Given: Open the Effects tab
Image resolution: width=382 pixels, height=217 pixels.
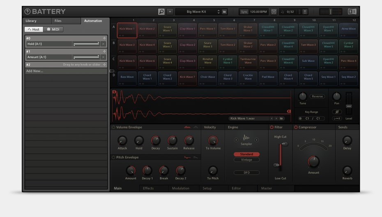Looking at the screenshot, I should coord(148,188).
